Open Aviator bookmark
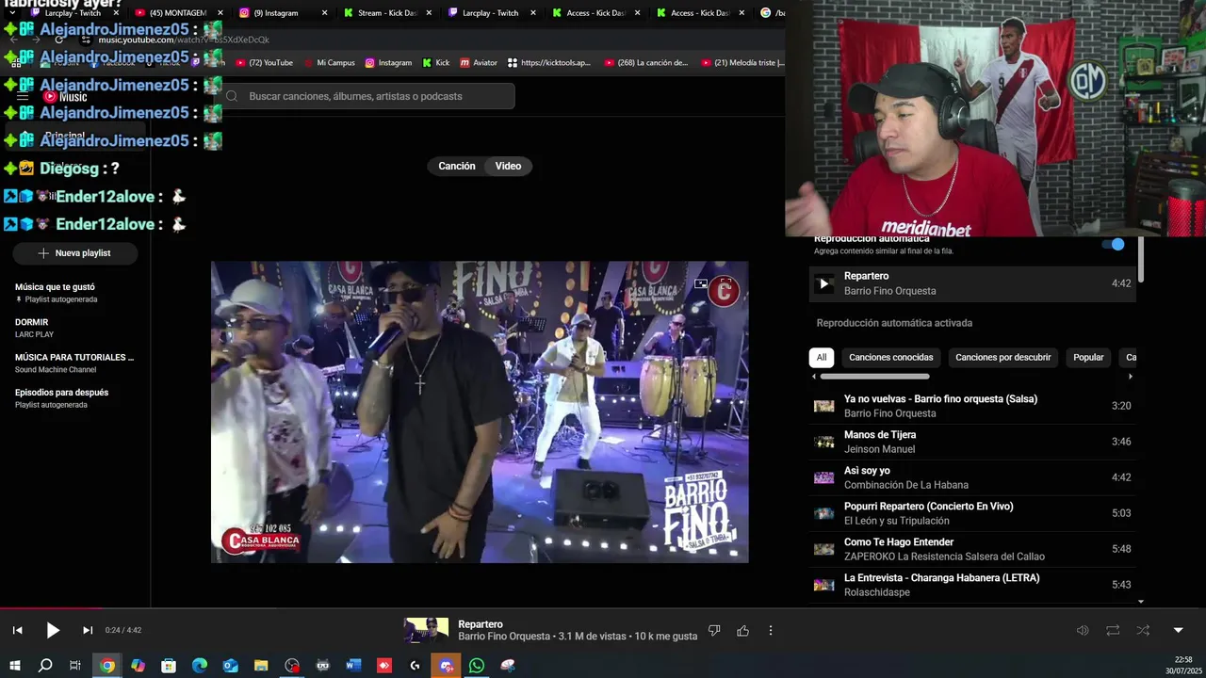This screenshot has width=1206, height=678. [x=479, y=63]
